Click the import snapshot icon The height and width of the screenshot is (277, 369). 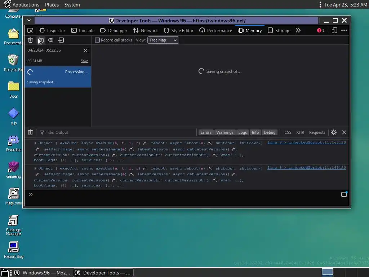point(61,40)
